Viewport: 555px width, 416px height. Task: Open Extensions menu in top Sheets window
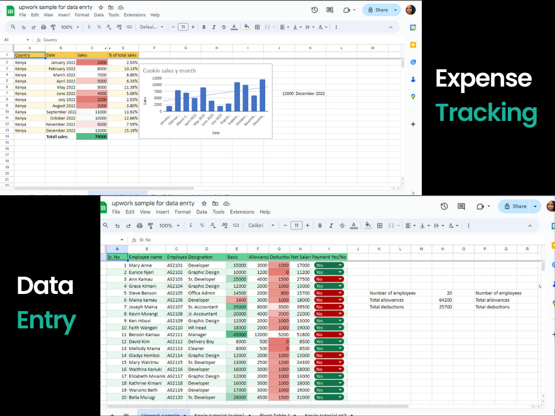[x=134, y=15]
